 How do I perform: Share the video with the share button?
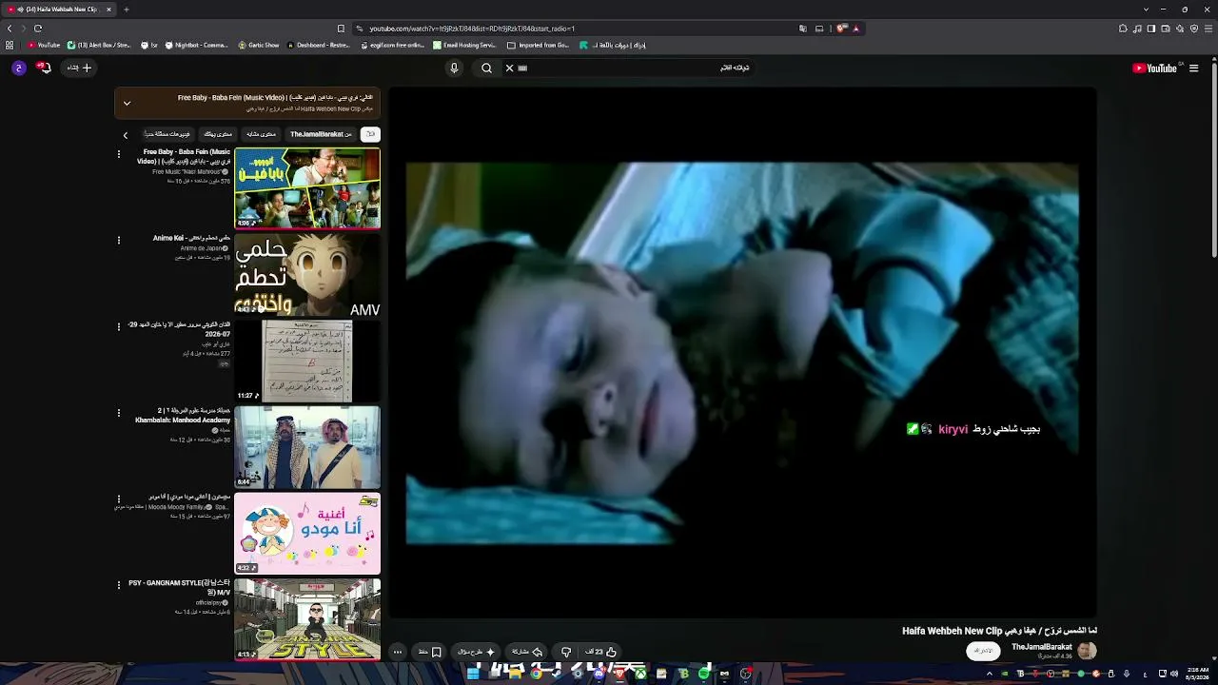point(526,652)
